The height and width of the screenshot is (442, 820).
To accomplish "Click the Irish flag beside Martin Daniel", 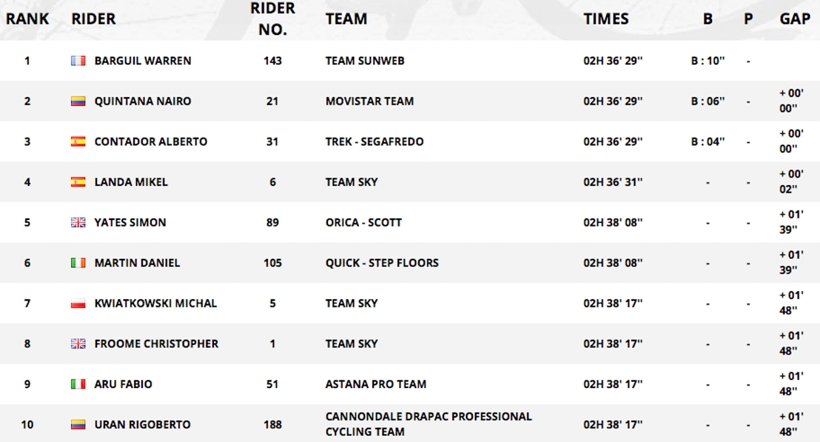I will [x=78, y=262].
